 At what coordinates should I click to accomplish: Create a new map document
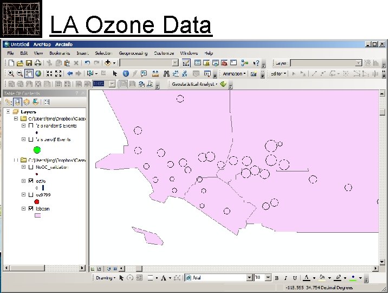pos(11,63)
